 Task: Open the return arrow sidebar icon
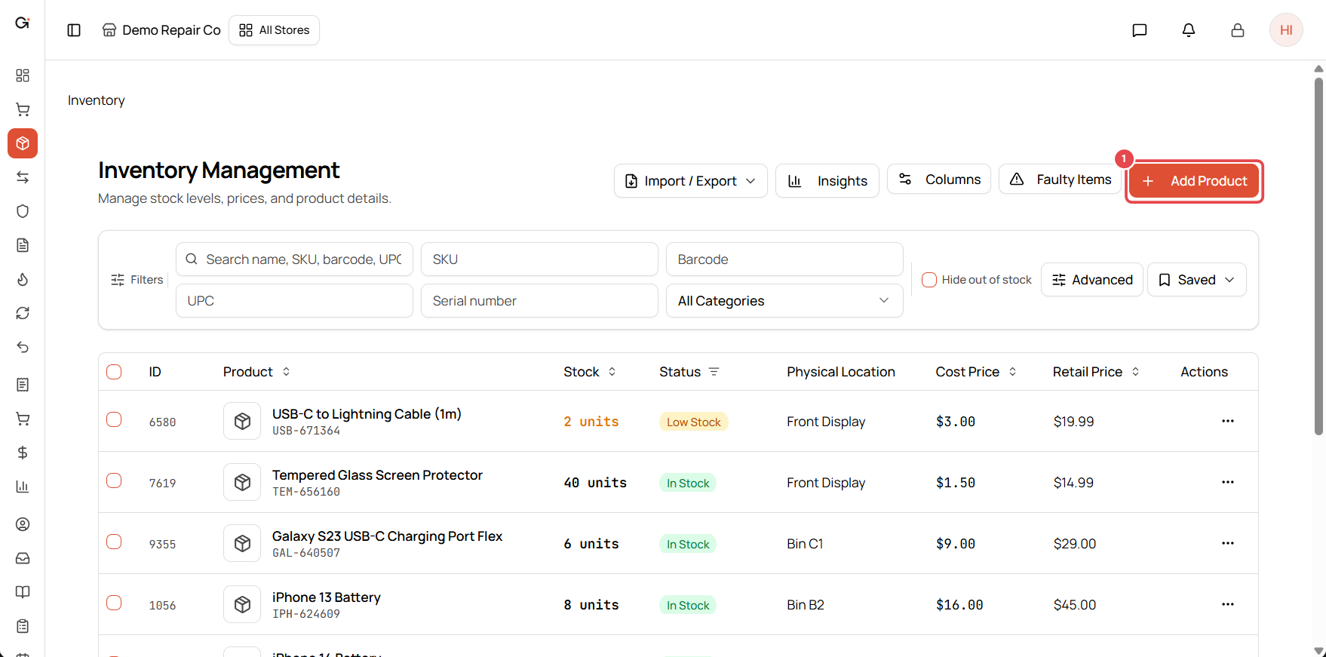[x=23, y=347]
